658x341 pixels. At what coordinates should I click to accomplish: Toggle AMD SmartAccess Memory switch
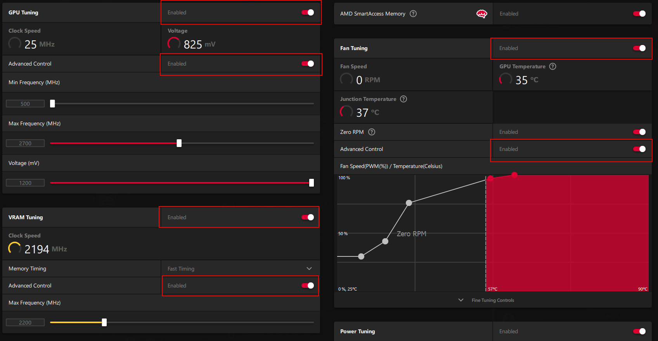639,14
